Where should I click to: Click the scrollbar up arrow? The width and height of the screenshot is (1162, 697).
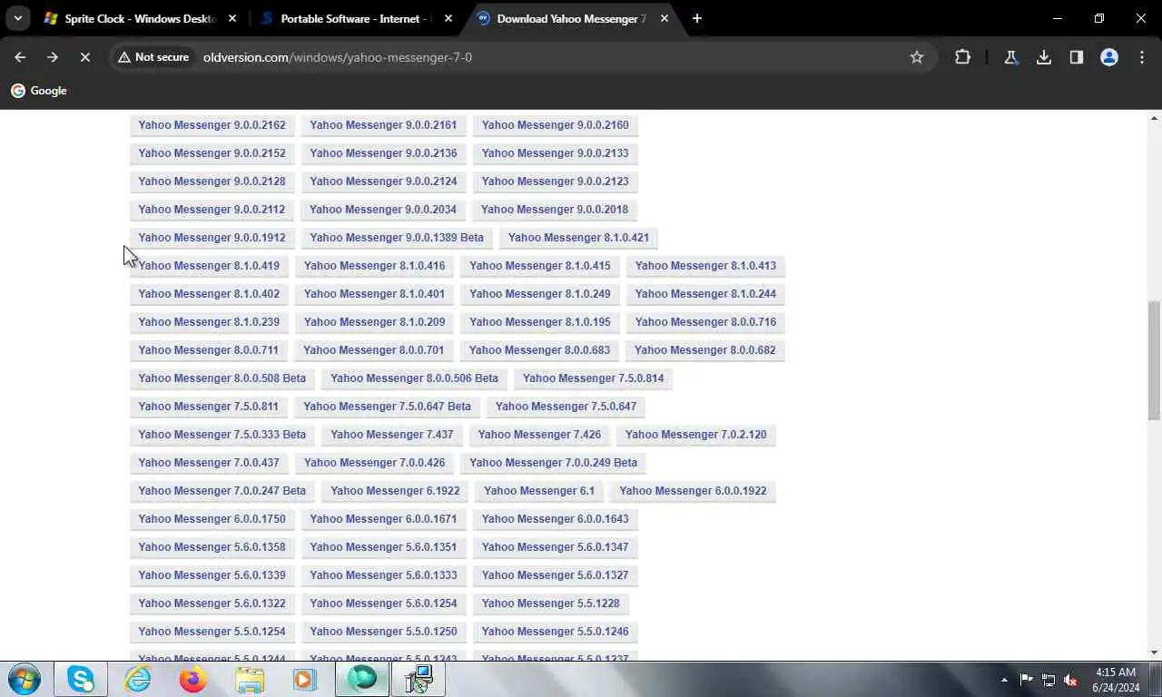(x=1155, y=118)
